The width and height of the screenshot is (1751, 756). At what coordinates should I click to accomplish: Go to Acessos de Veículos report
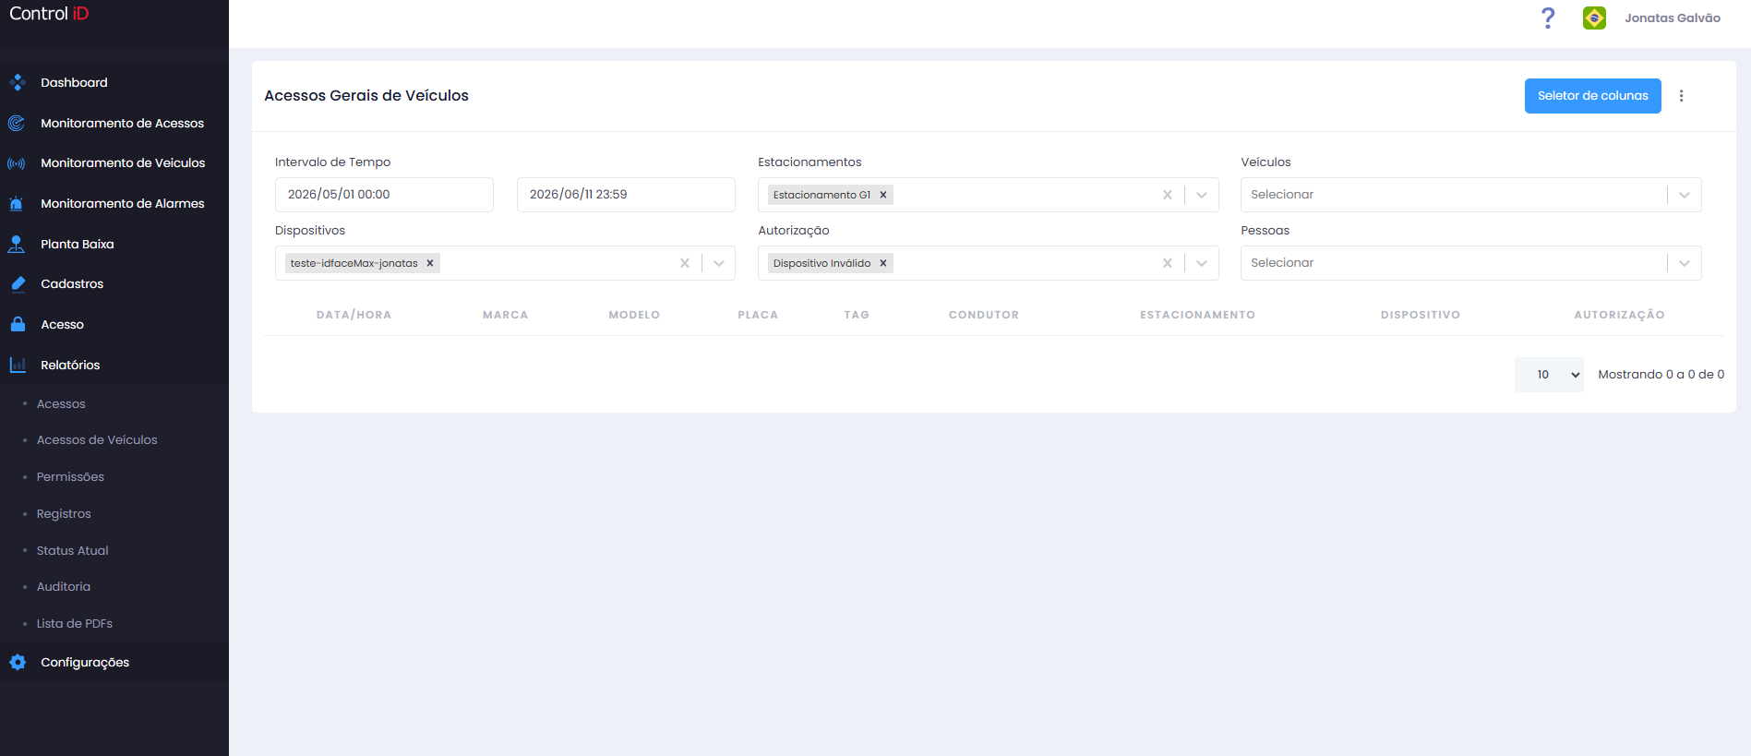[x=97, y=440]
